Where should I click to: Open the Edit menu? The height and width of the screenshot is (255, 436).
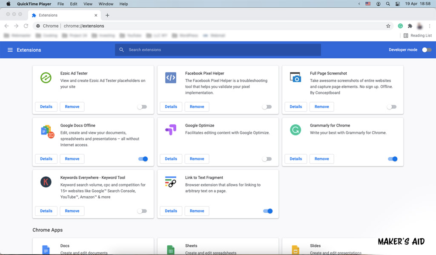click(74, 4)
